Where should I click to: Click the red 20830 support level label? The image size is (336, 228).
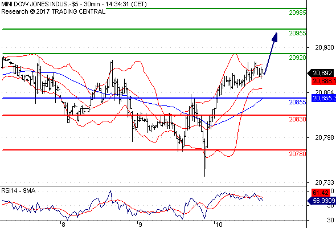[x=297, y=119]
